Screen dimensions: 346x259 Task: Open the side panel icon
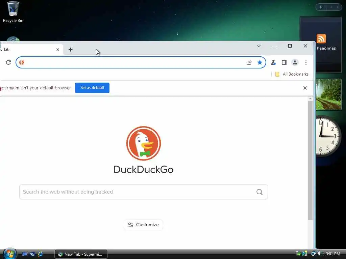pos(284,62)
